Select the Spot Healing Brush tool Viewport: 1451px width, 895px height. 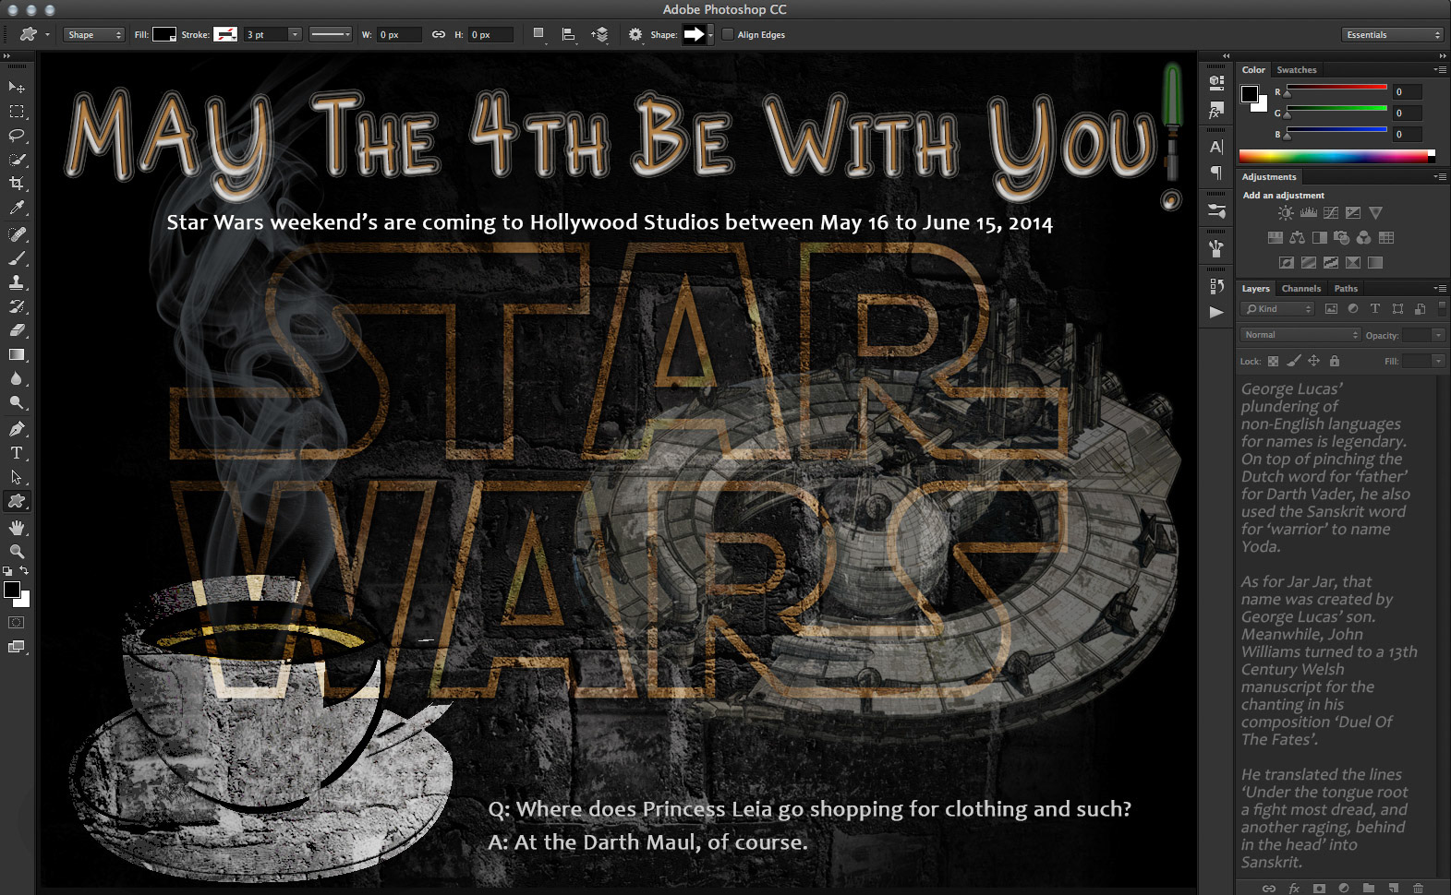point(17,234)
